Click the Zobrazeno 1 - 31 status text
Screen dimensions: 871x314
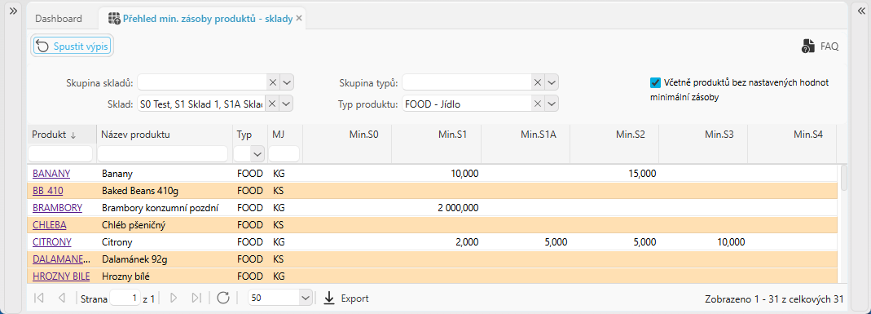[774, 299]
